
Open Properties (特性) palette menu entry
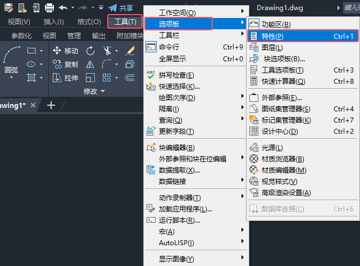pyautogui.click(x=303, y=36)
